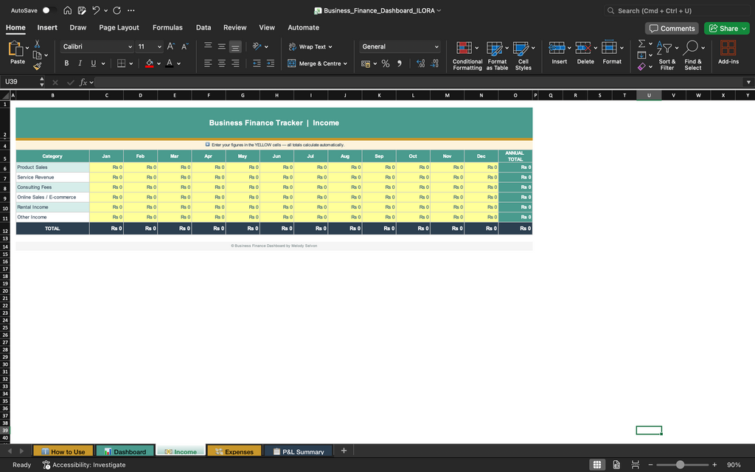The height and width of the screenshot is (472, 755).
Task: Click the green Share button
Action: (x=726, y=29)
